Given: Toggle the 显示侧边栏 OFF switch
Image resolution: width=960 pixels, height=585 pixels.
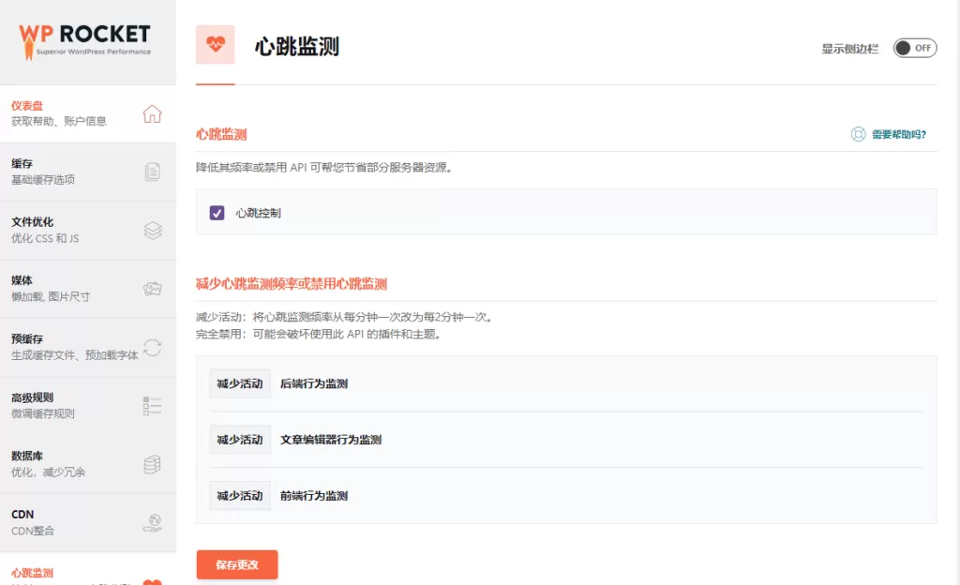Looking at the screenshot, I should [914, 48].
